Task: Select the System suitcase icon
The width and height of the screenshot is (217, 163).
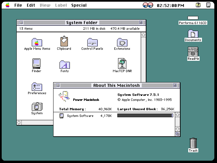Action: point(37,107)
